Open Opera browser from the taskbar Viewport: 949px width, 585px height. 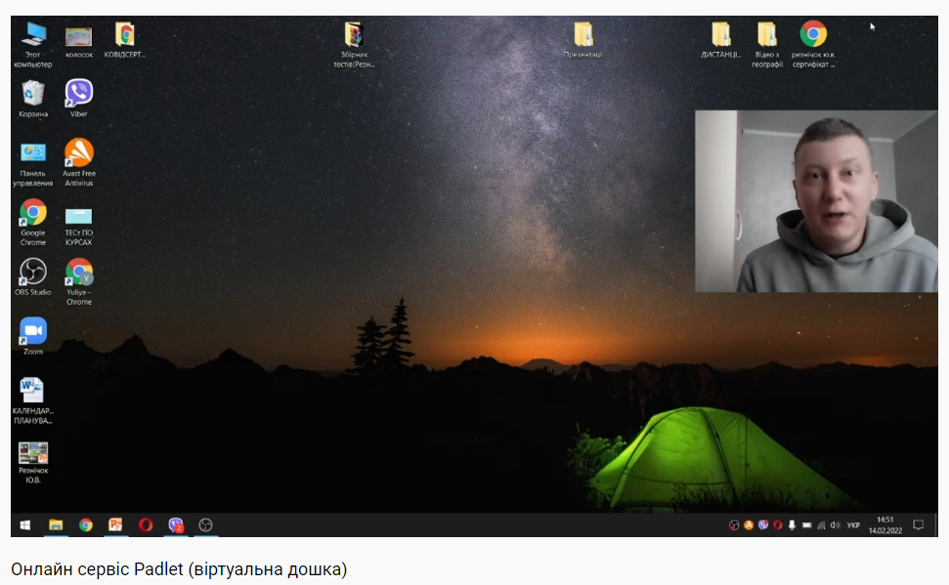(146, 525)
